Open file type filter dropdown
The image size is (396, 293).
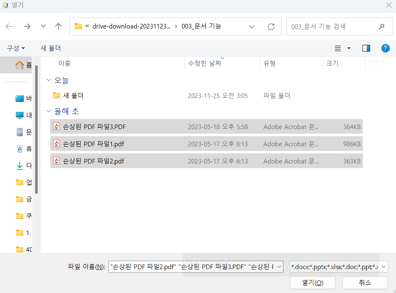pyautogui.click(x=383, y=267)
